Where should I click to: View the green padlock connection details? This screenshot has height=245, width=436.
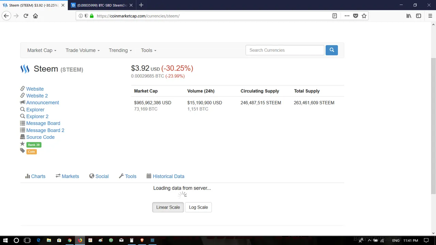click(x=92, y=16)
